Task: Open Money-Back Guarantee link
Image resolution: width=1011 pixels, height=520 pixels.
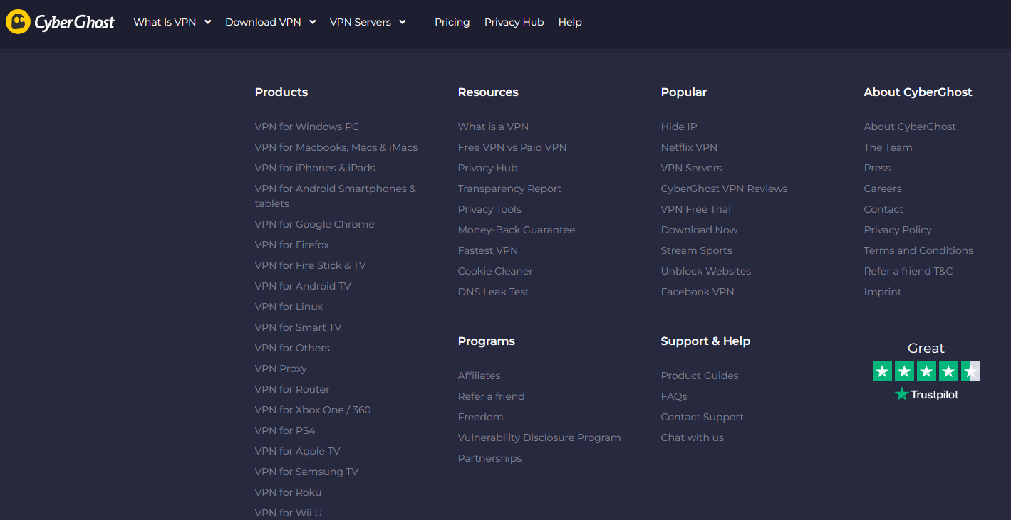Action: point(517,230)
